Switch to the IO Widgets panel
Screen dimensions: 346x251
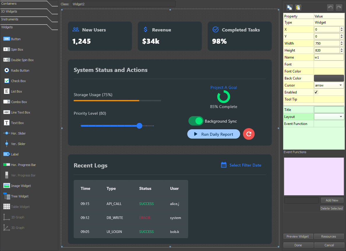pyautogui.click(x=15, y=12)
